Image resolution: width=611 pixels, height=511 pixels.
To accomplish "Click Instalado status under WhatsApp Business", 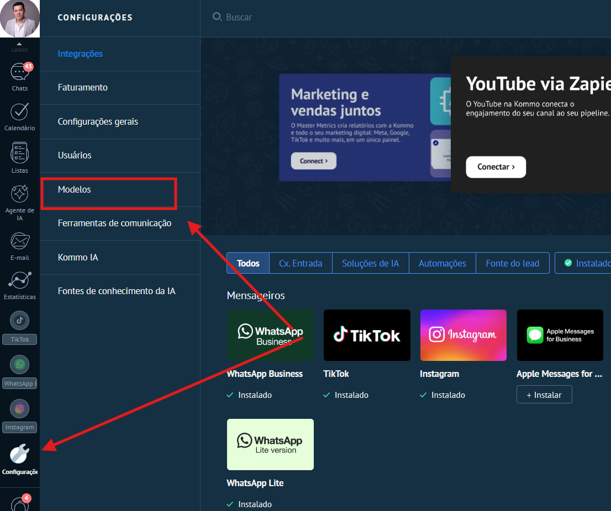I will point(249,395).
